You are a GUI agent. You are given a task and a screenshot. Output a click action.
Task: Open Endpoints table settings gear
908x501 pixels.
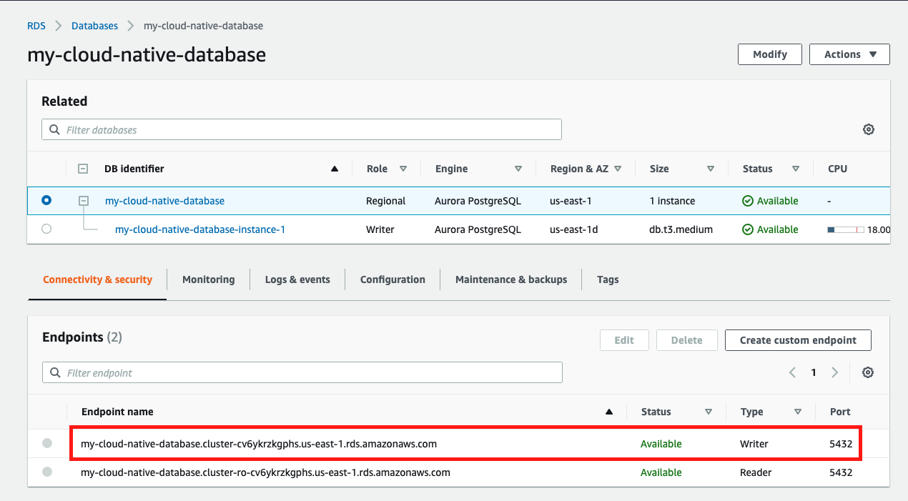(868, 372)
